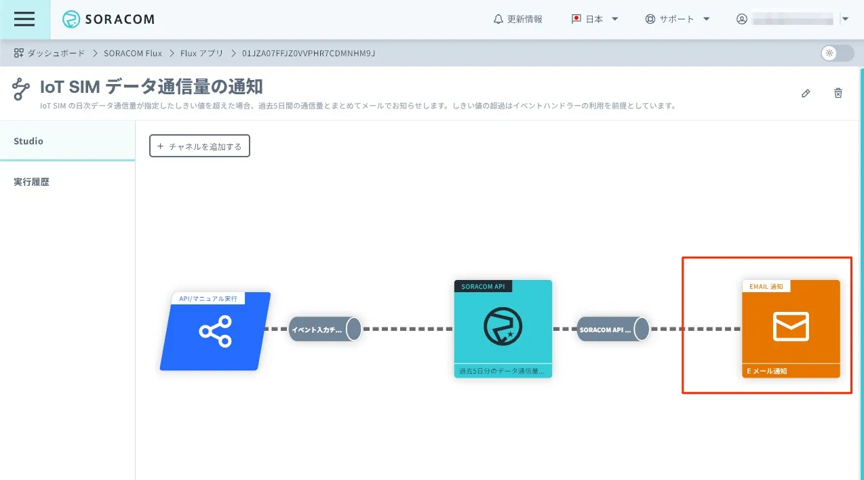
Task: Click the SORACOM logo
Action: click(109, 20)
